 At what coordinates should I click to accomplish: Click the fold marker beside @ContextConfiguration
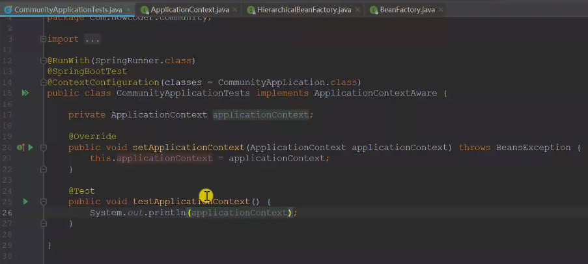44,83
